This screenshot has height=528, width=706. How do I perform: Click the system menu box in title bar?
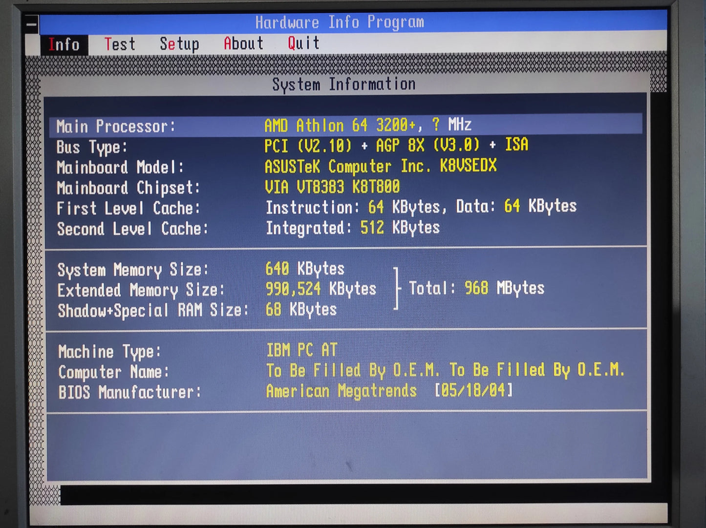pos(32,24)
